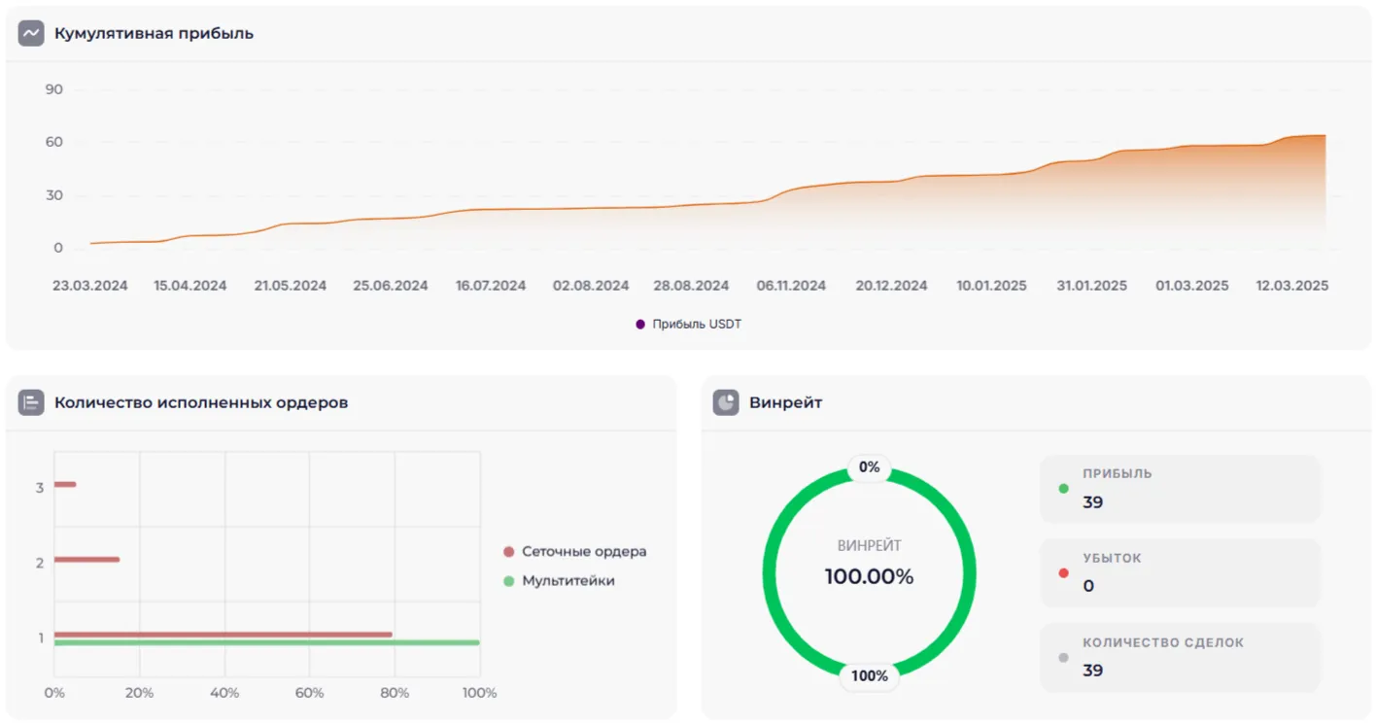Click the cumulative profit chart icon
1376x725 pixels.
[x=31, y=33]
